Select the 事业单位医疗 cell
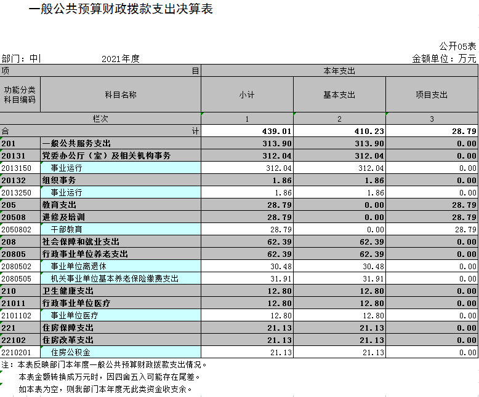479x397 pixels. click(x=121, y=315)
